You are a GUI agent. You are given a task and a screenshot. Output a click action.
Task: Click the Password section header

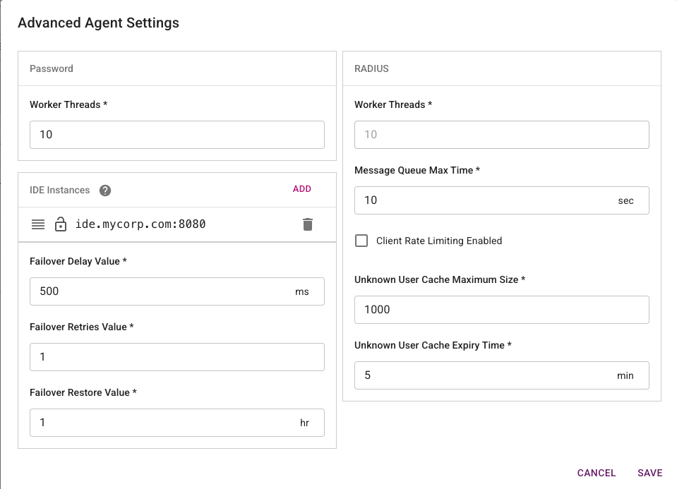[52, 68]
